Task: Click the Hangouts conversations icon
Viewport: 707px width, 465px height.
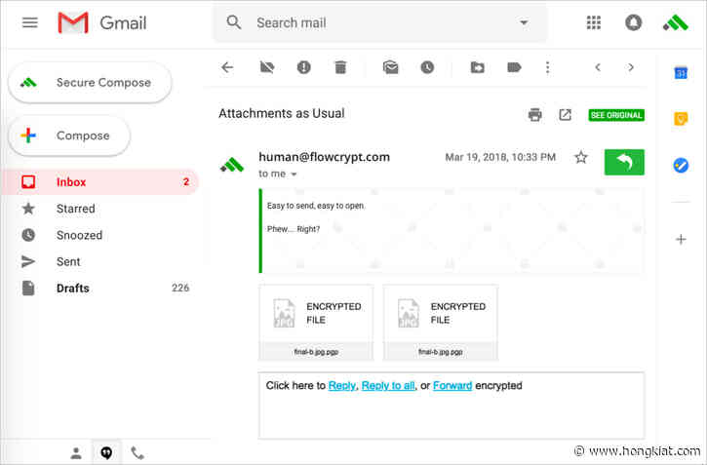Action: [x=106, y=452]
